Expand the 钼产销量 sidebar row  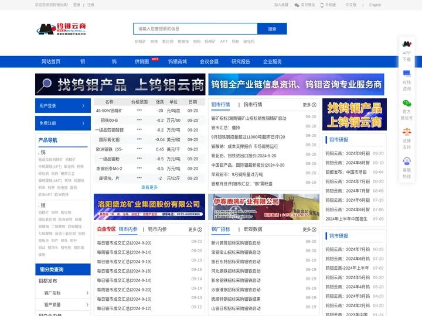(63, 305)
